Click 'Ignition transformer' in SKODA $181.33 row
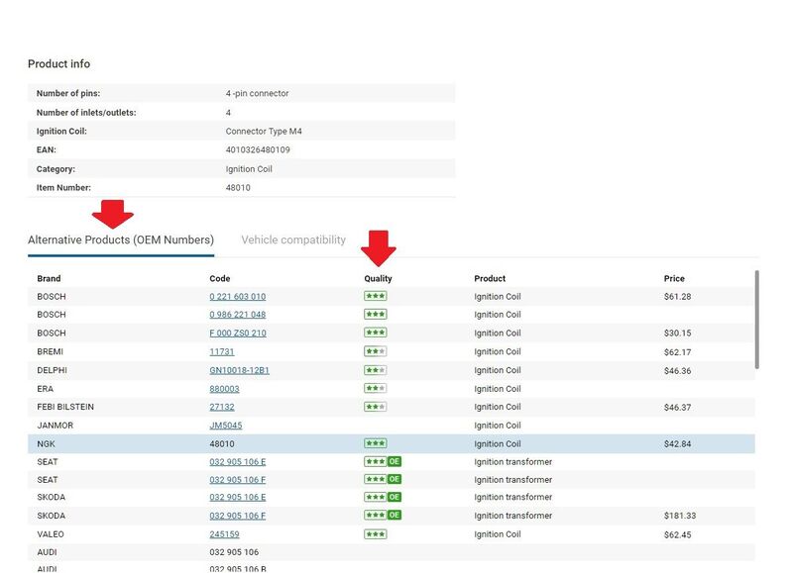The width and height of the screenshot is (793, 573). 512,516
